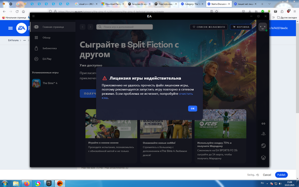Open File Explorer from the taskbar
Viewport: 299px width, 187px height.
tap(16, 184)
